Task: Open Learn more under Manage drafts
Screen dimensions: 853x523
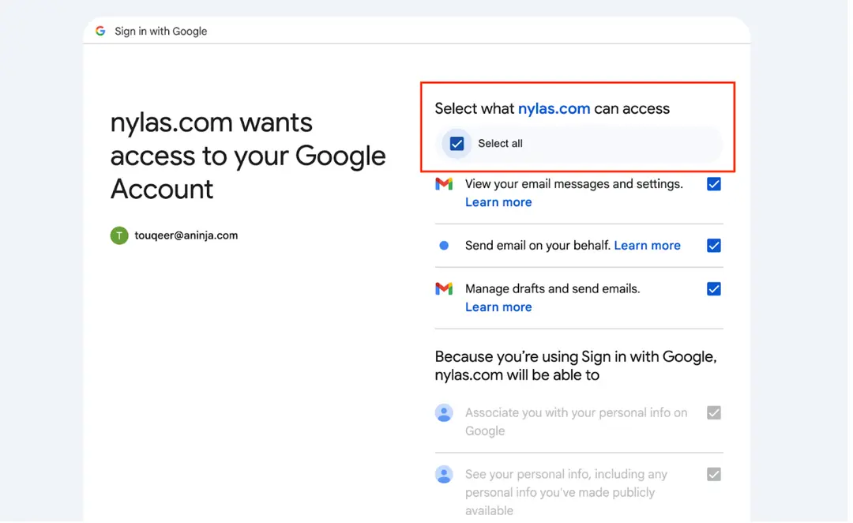Action: [x=498, y=307]
